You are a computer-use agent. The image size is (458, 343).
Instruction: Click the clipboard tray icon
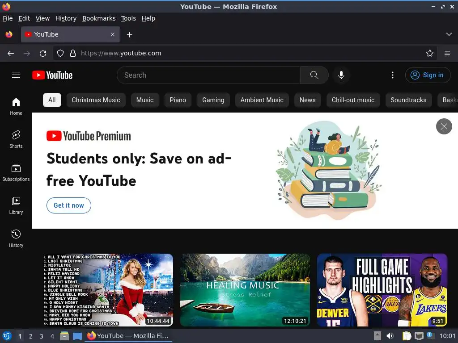click(x=407, y=336)
